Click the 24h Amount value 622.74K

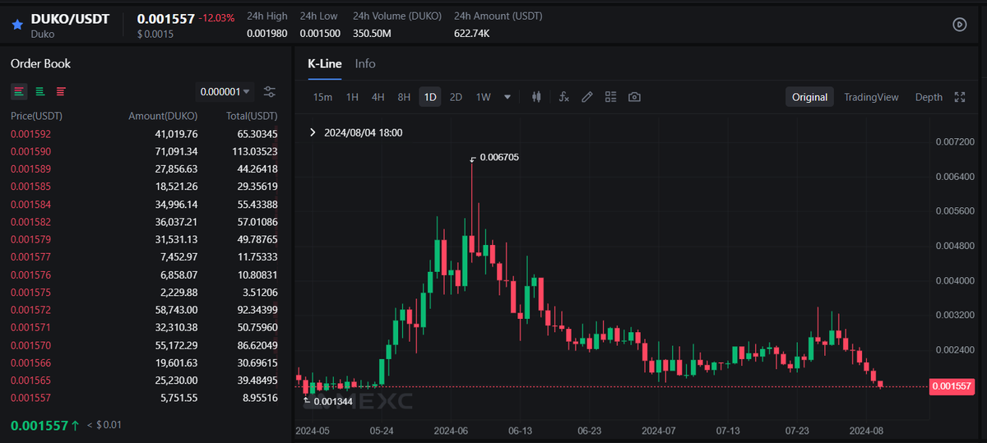click(472, 34)
